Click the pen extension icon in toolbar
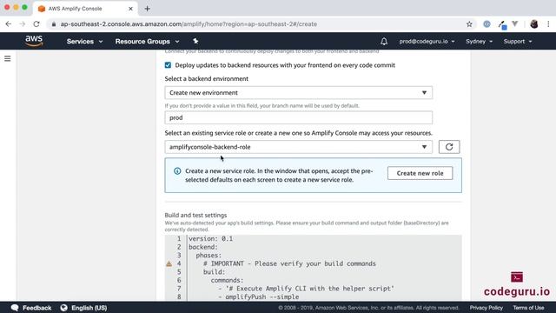556x313 pixels. point(502,24)
